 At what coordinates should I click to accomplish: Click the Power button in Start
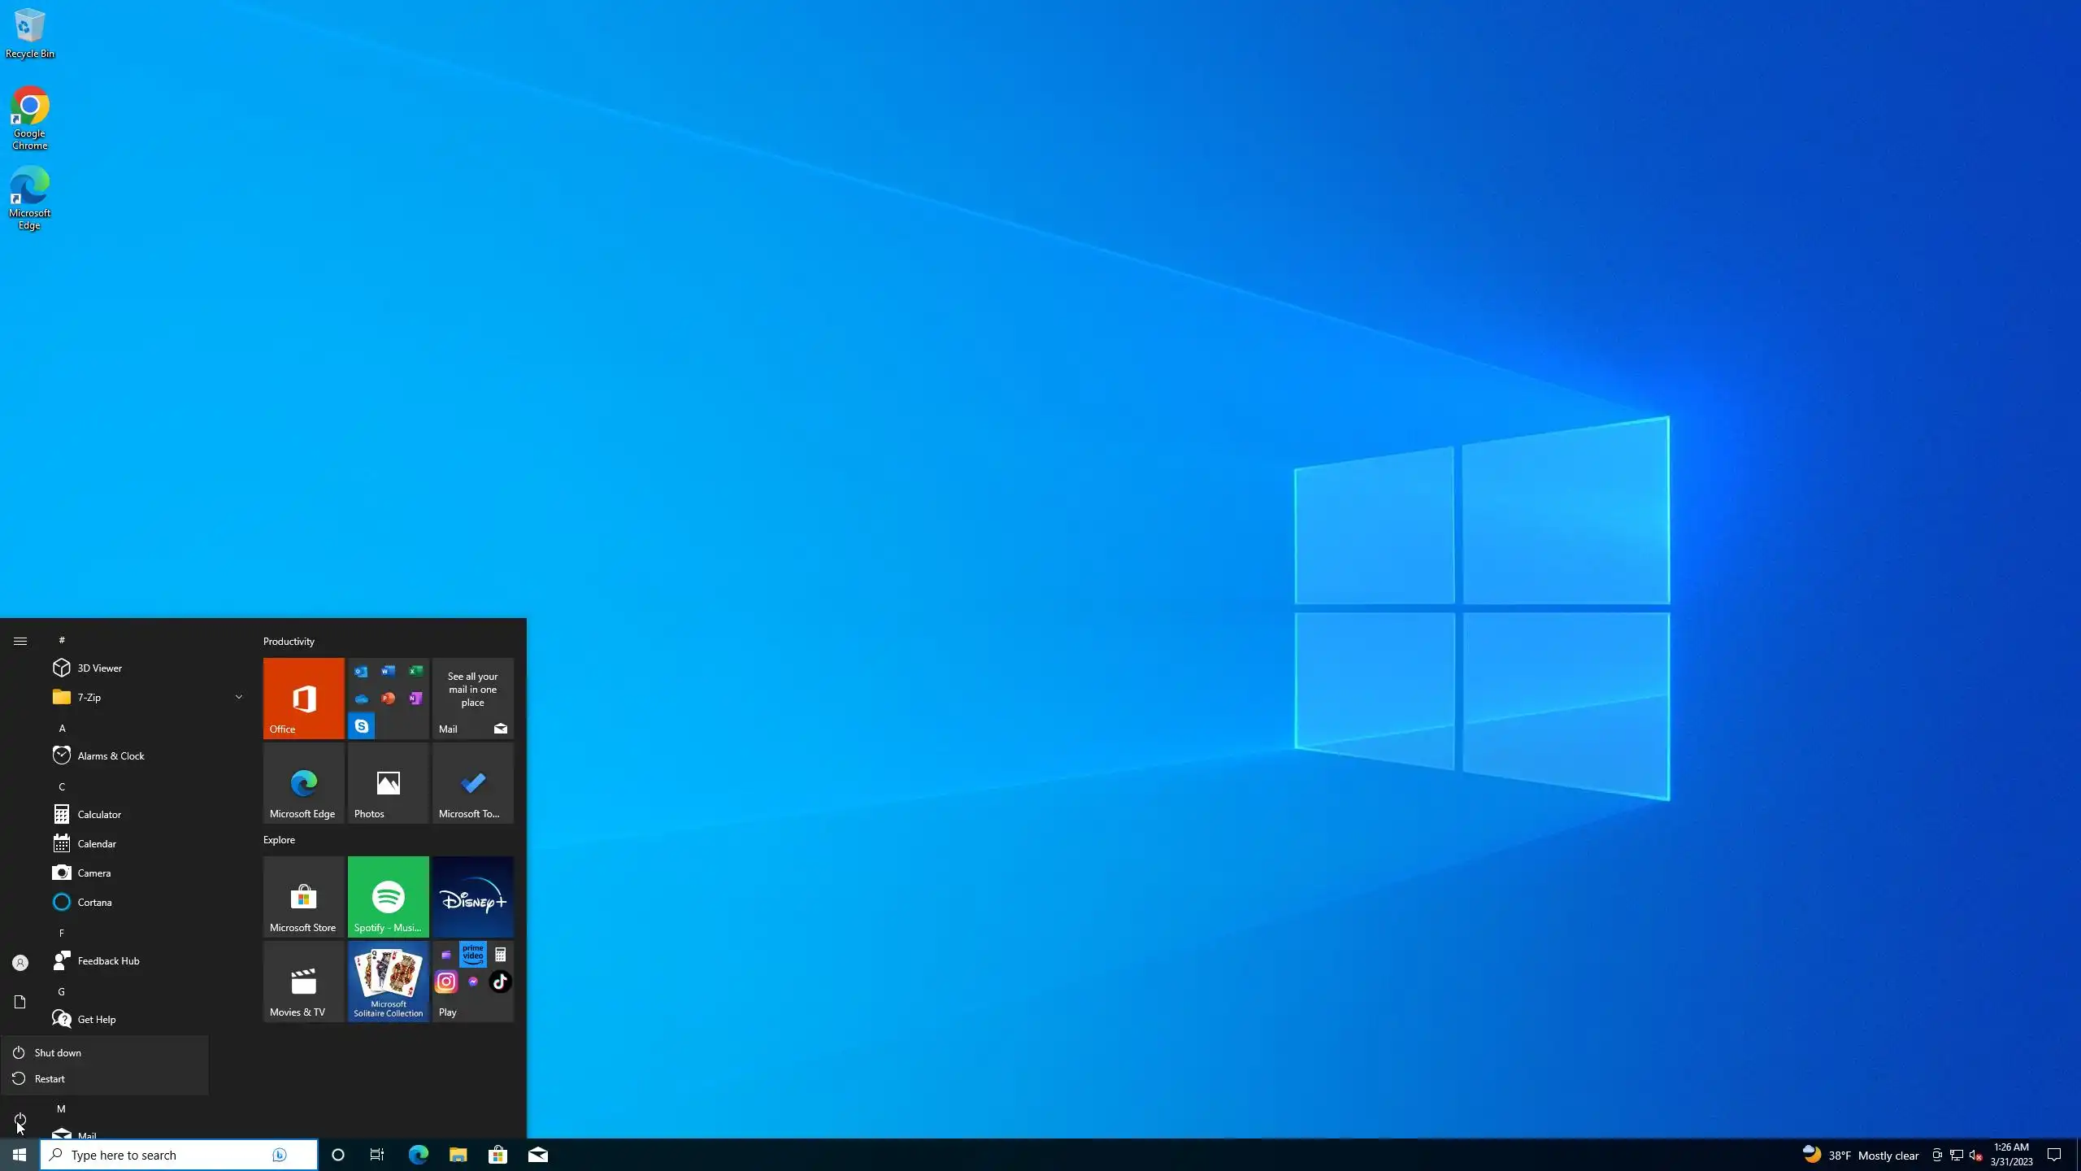pos(20,1120)
